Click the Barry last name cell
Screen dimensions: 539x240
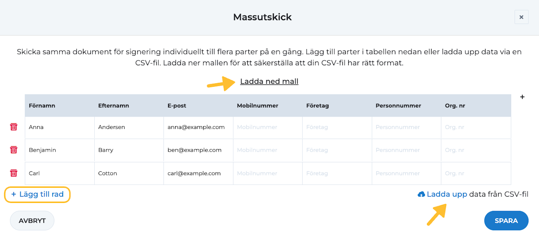coord(129,150)
